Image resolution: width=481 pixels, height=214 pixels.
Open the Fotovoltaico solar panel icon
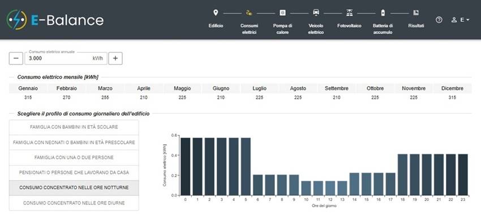pos(349,13)
